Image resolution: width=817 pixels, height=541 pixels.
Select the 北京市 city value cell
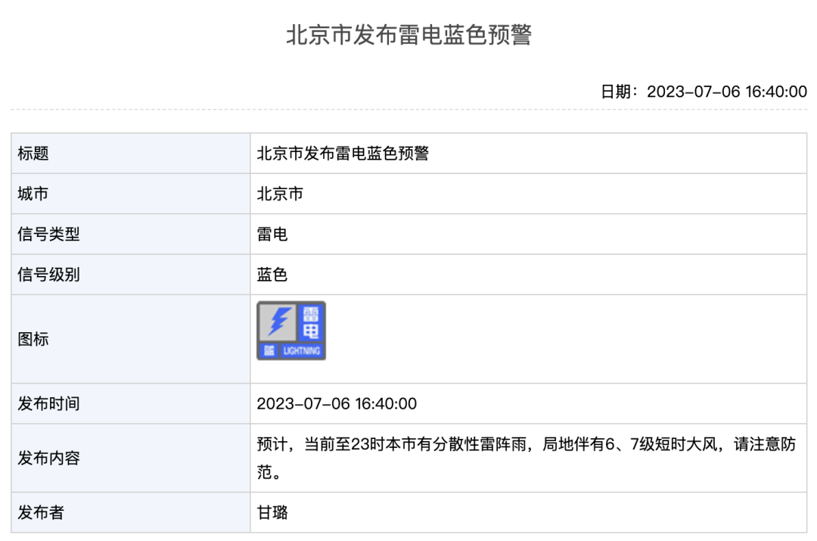coord(280,194)
